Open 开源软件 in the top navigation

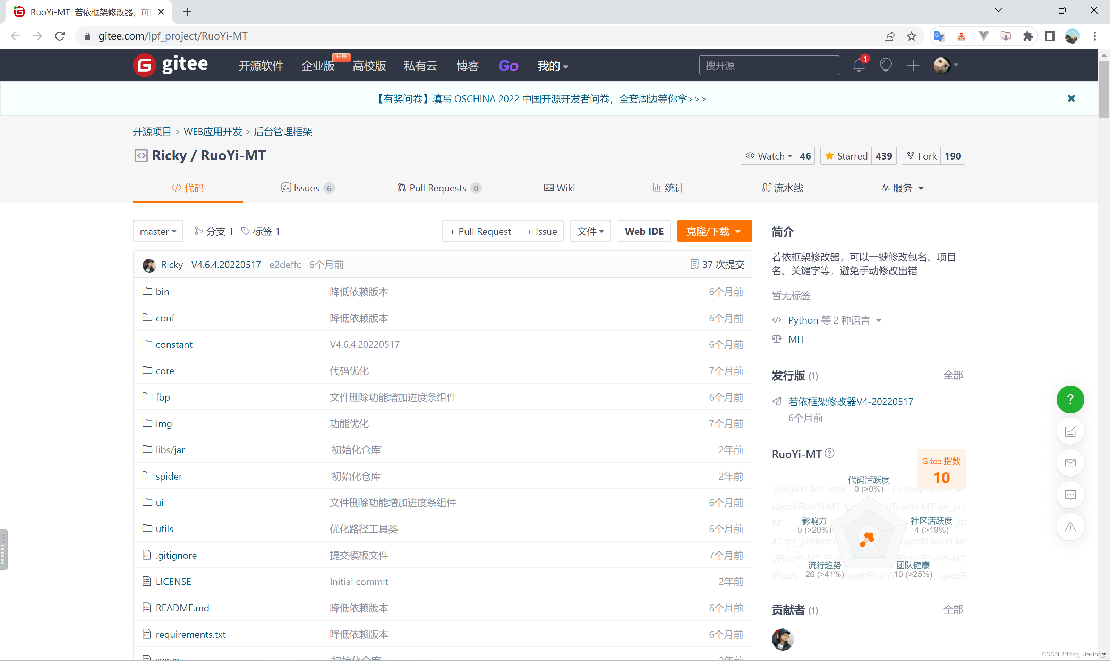click(x=261, y=66)
